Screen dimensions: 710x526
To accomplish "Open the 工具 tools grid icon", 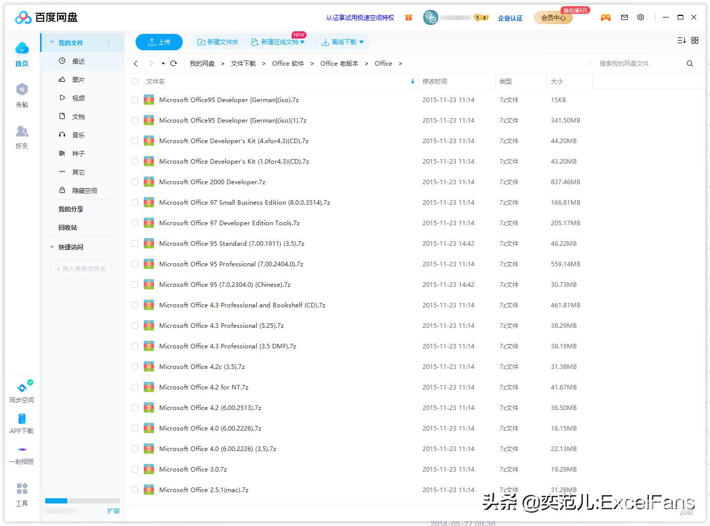I will click(22, 488).
